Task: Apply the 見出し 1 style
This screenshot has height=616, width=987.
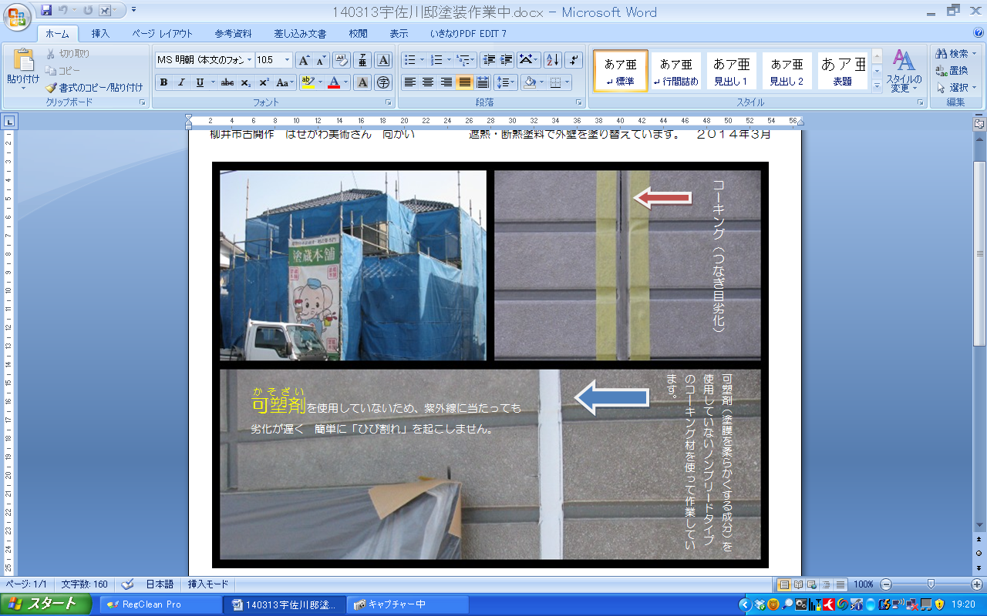Action: (731, 71)
